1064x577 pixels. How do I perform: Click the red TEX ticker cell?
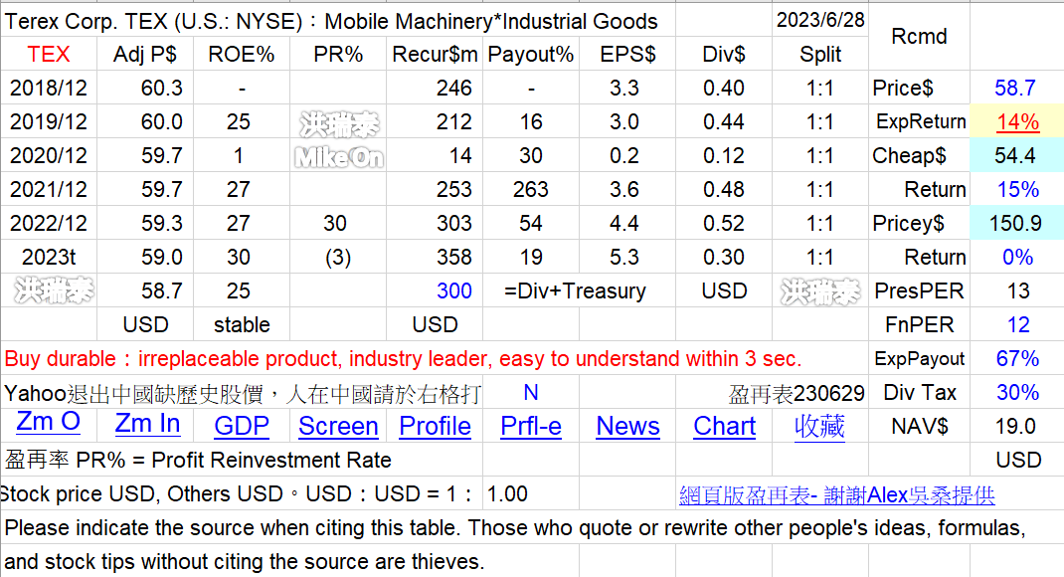(49, 54)
